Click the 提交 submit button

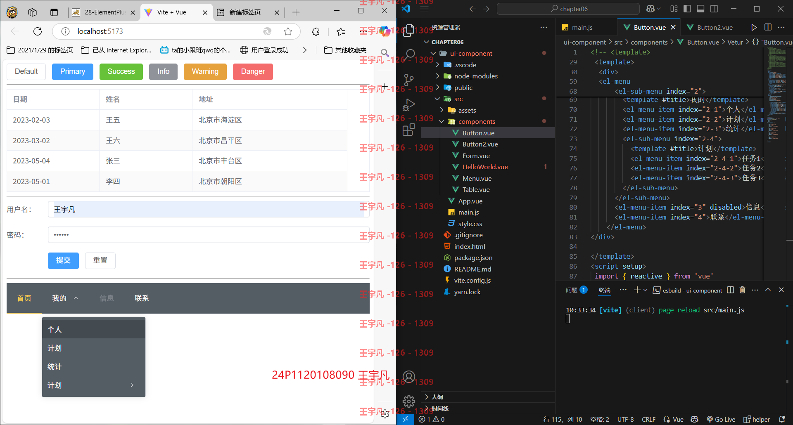point(63,260)
